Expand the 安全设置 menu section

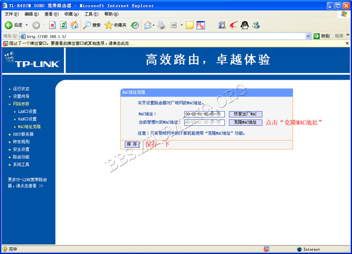pyautogui.click(x=9, y=149)
